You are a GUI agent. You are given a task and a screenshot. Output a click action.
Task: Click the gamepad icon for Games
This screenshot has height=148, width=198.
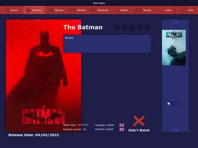click(x=72, y=10)
